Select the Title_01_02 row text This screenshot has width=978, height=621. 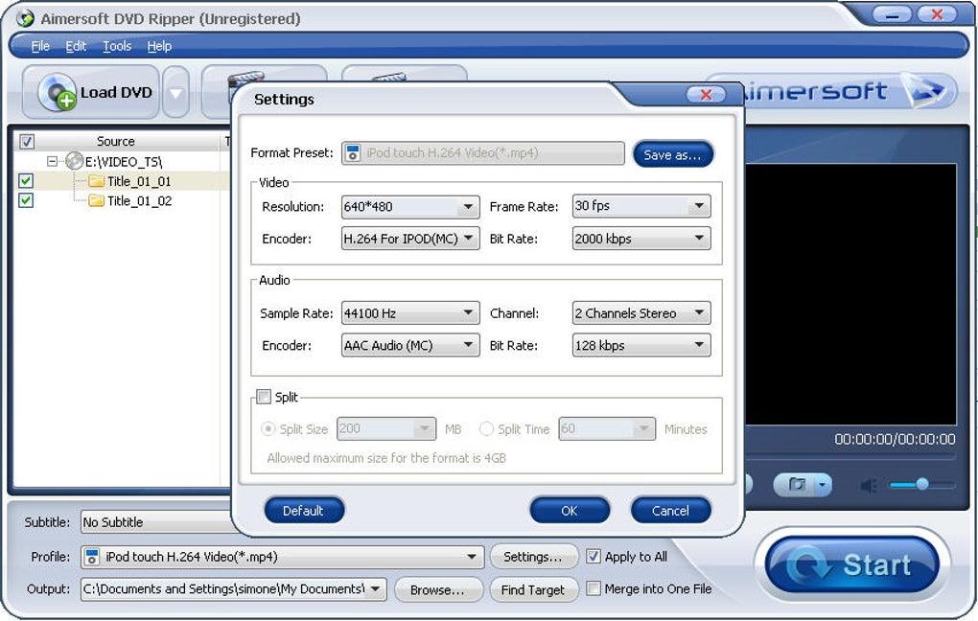click(139, 200)
